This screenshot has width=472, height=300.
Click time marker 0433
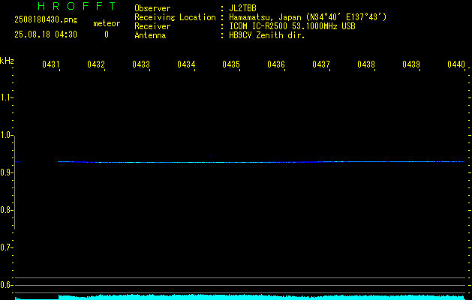(141, 64)
